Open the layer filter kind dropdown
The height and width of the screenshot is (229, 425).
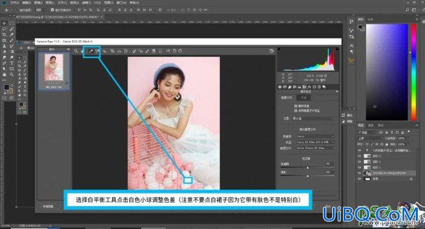pos(368,132)
